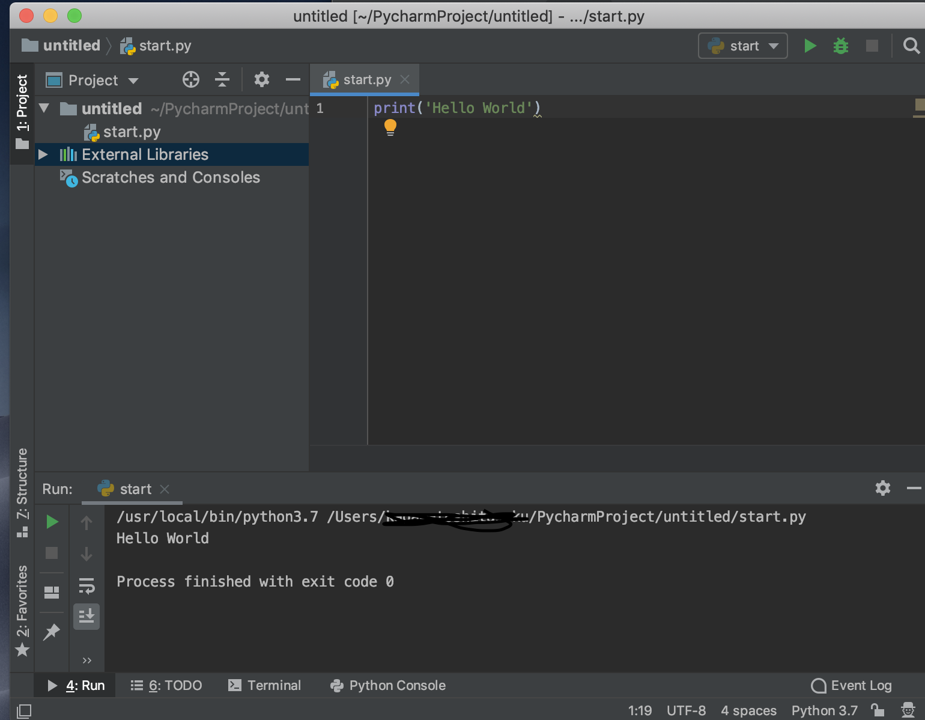Click the Locate file crosshair icon in Project panel
The width and height of the screenshot is (925, 720).
click(191, 79)
